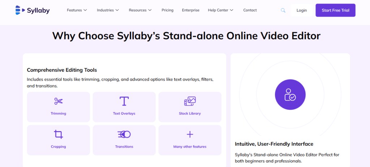This screenshot has width=370, height=167.
Task: Click the Login button
Action: [302, 10]
